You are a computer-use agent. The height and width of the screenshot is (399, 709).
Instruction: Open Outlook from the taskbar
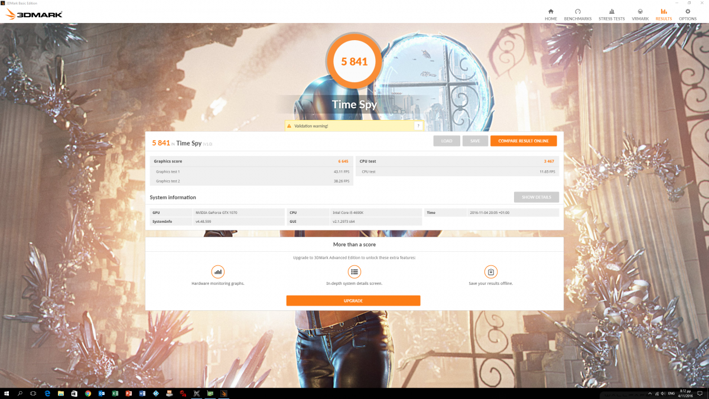tap(102, 393)
